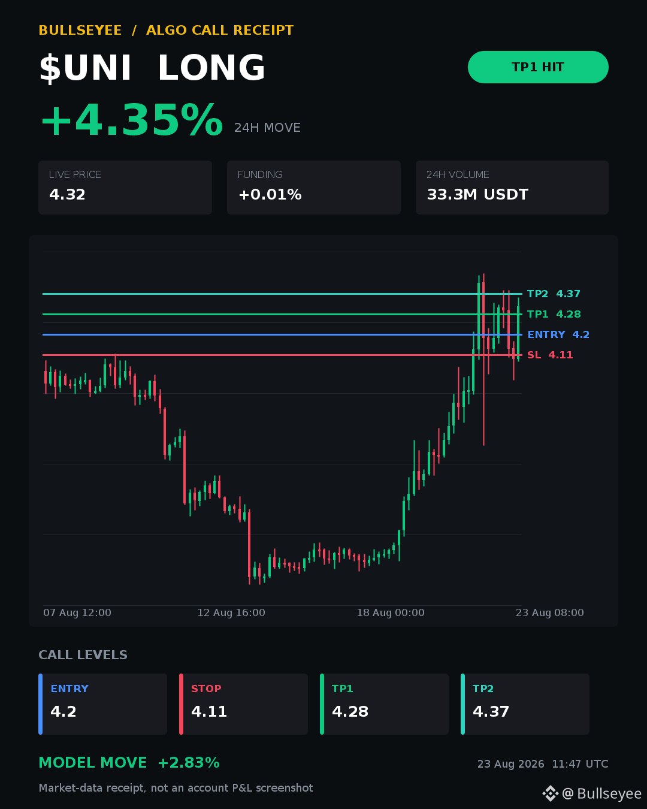Click the 23 Aug 08:00 axis label
The width and height of the screenshot is (647, 809).
550,612
